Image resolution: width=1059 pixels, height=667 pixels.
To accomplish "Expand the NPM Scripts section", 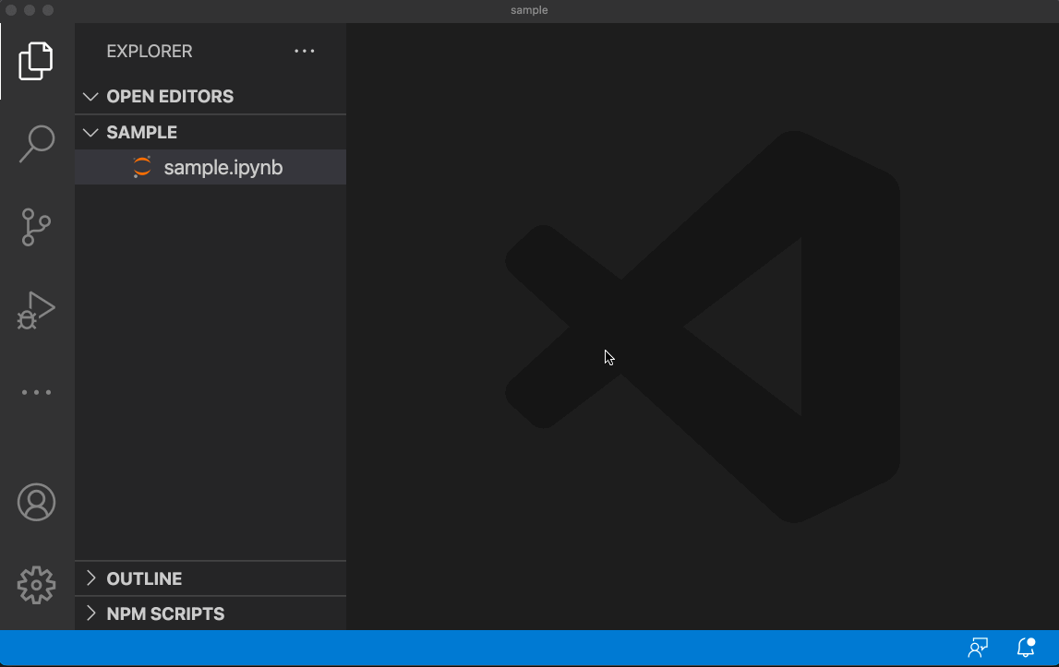I will (91, 613).
